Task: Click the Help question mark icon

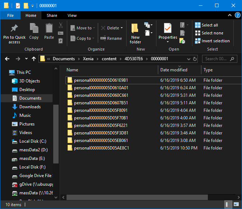Action: (x=237, y=15)
